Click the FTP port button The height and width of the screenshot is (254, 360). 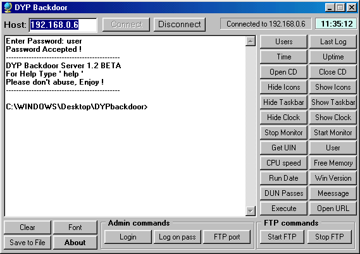pos(227,237)
